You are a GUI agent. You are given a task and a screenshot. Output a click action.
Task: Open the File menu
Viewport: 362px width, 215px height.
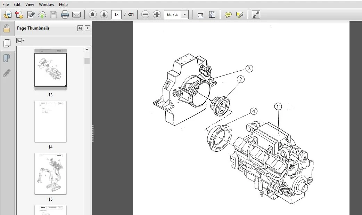coord(6,5)
